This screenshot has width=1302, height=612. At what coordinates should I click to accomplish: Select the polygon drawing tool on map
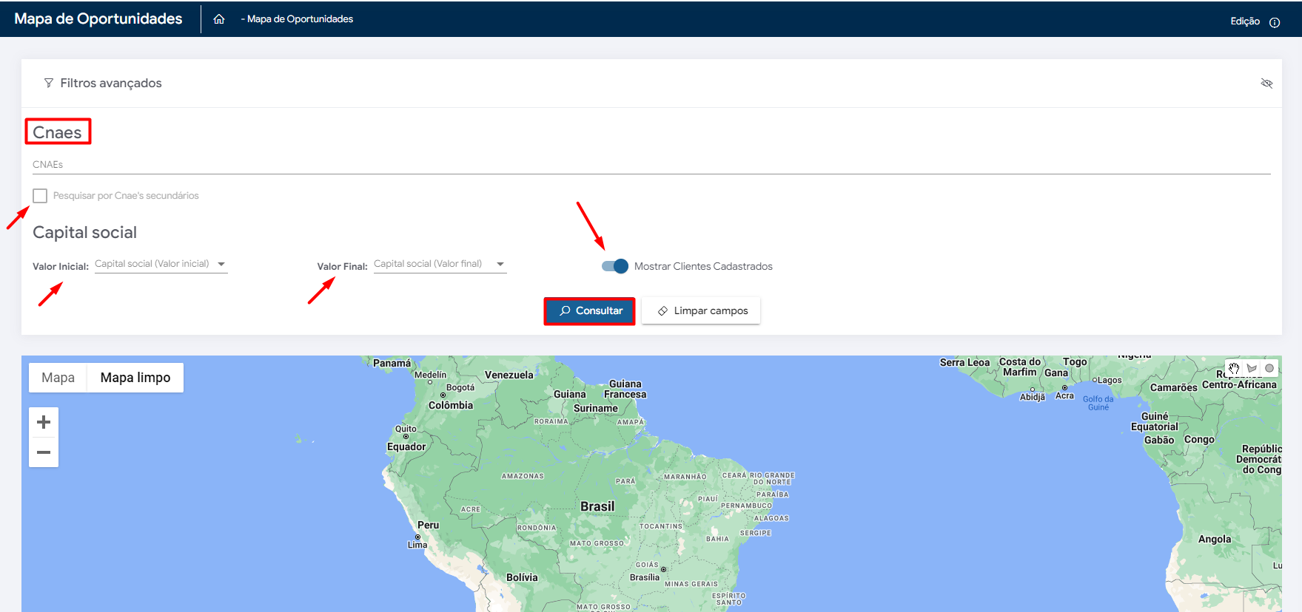pyautogui.click(x=1252, y=368)
